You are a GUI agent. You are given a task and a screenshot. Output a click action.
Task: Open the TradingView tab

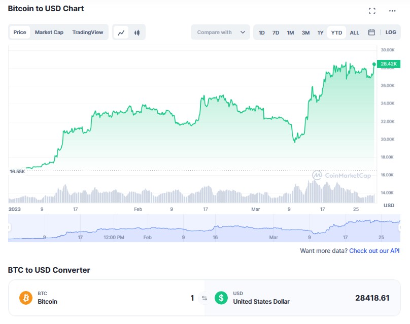(87, 33)
